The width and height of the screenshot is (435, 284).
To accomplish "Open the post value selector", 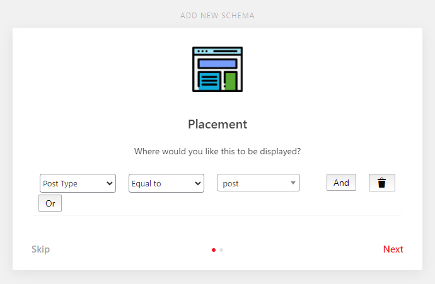I will [x=258, y=183].
